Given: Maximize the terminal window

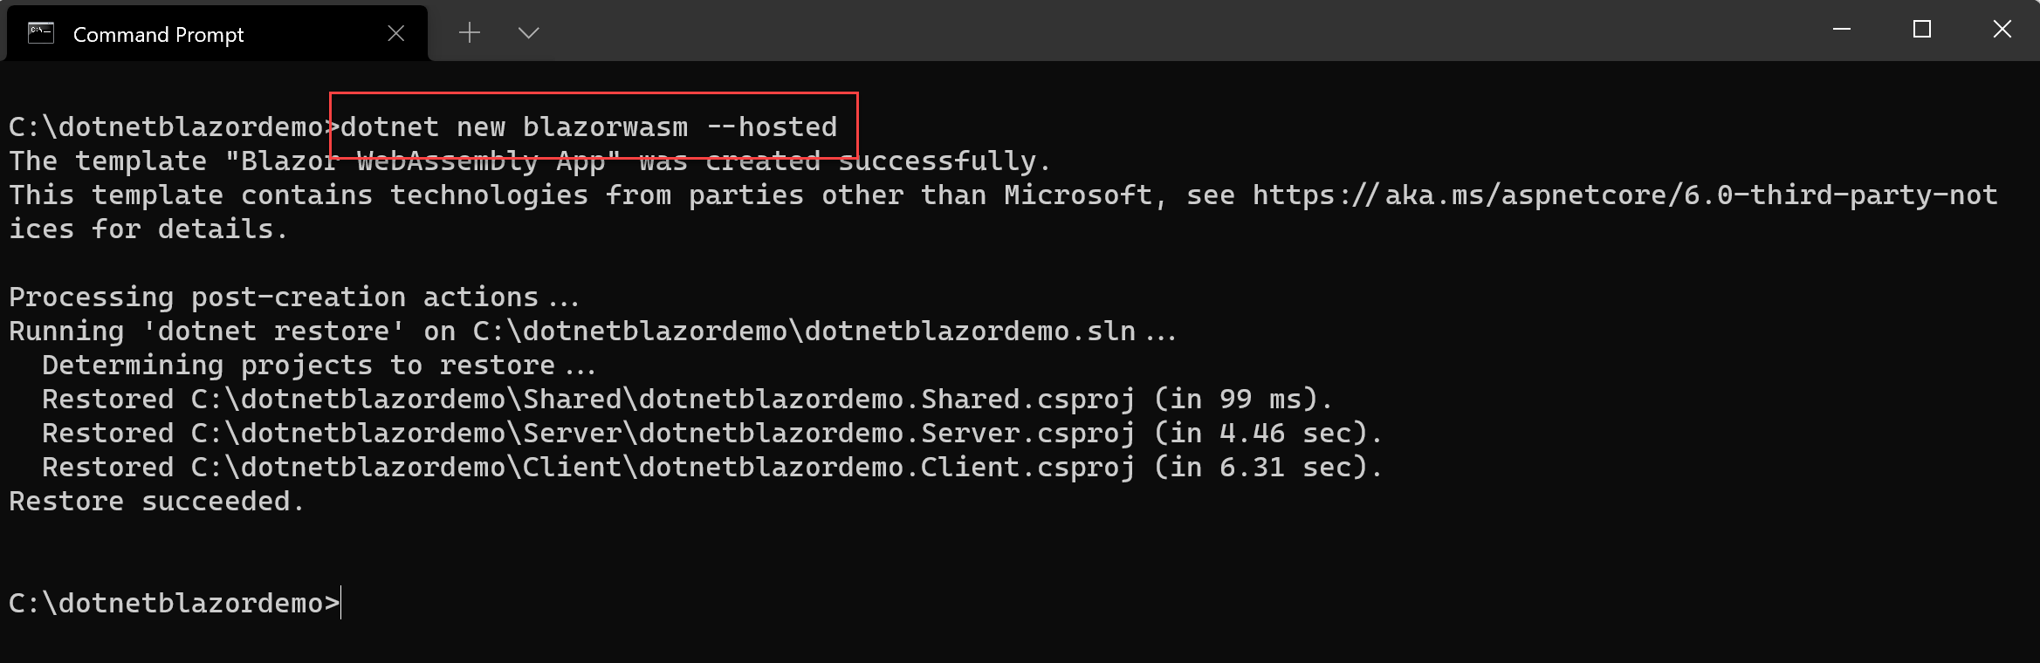Looking at the screenshot, I should pos(1921,30).
